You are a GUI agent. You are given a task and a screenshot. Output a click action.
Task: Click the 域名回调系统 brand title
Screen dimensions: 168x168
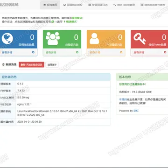point(9,5)
